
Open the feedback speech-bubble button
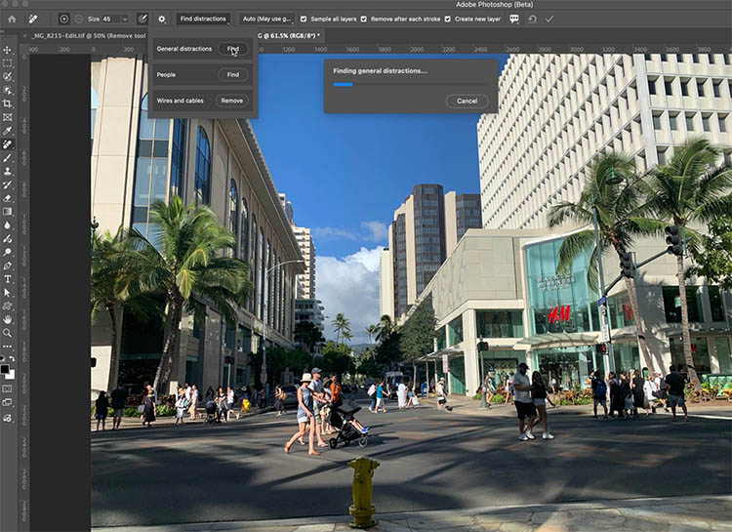coord(514,20)
